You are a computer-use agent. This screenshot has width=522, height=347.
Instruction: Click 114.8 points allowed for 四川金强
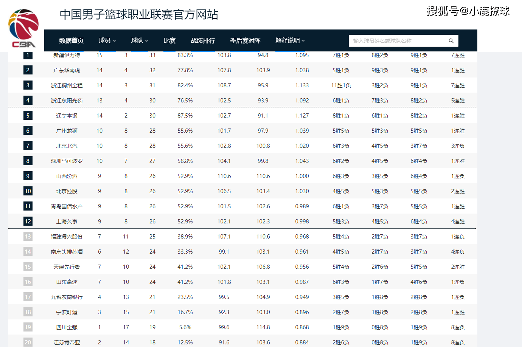click(263, 327)
